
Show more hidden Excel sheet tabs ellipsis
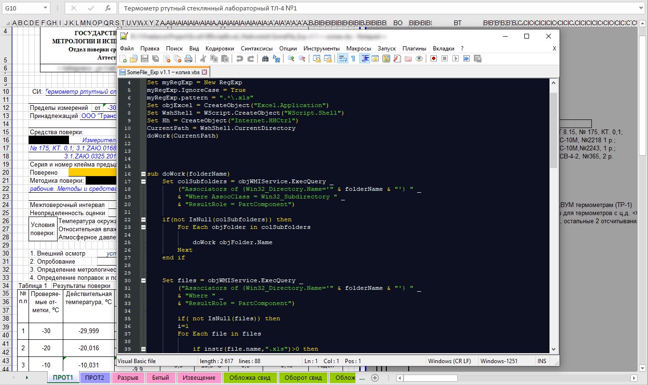point(362,378)
